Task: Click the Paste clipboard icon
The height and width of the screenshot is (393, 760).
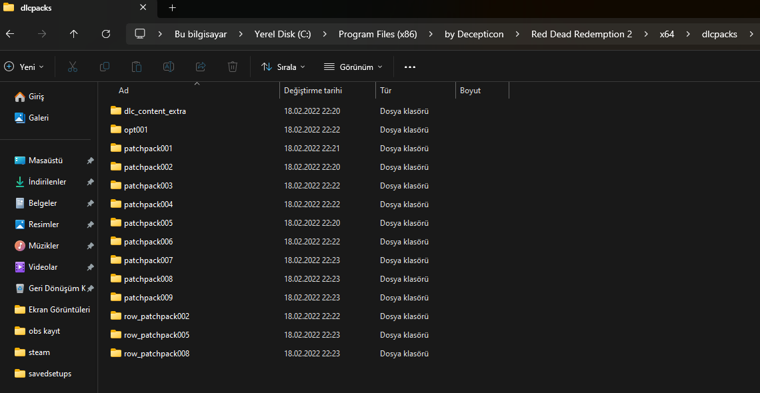Action: coord(137,67)
